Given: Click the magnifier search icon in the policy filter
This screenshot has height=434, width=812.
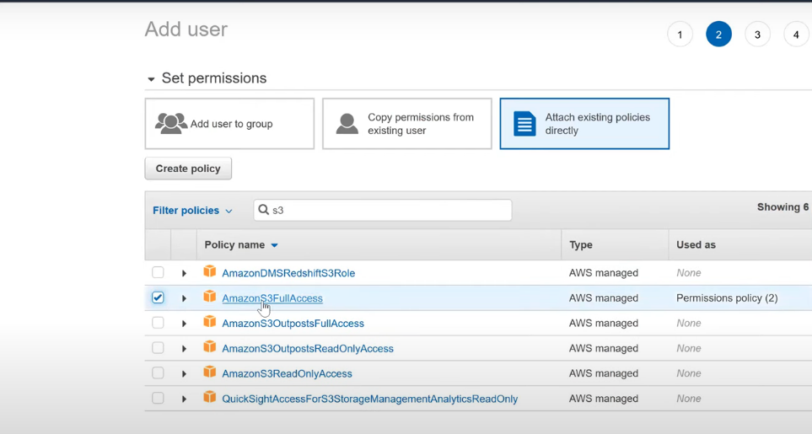Looking at the screenshot, I should point(264,210).
